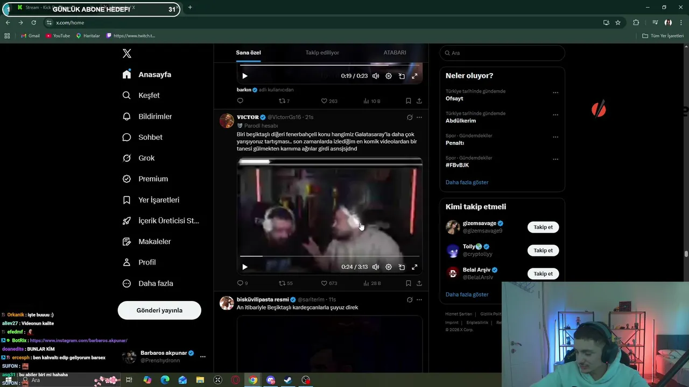Play the barkın video at 0:19

(245, 76)
